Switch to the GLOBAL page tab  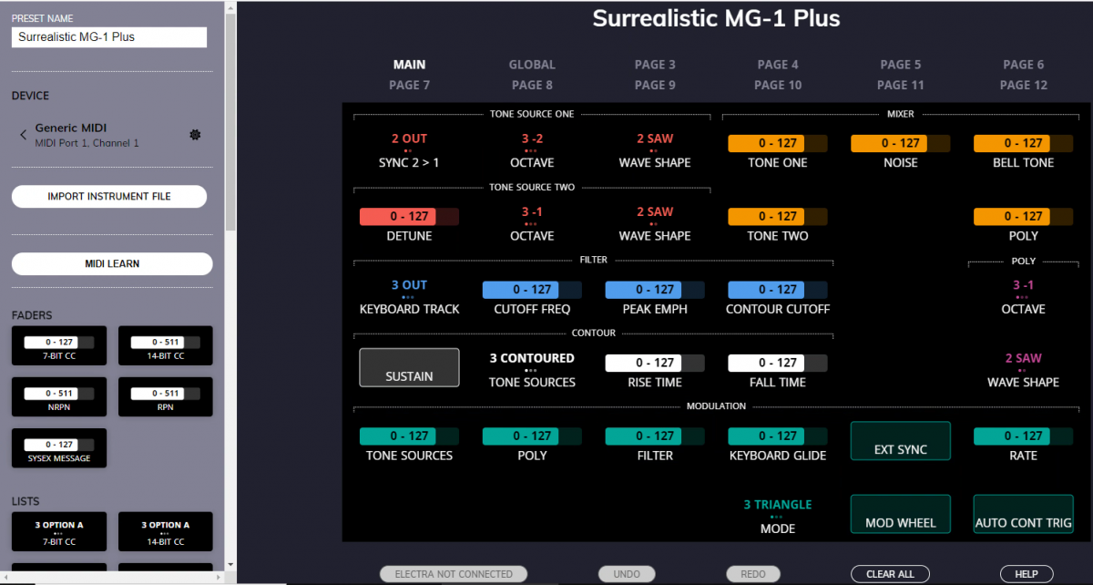(532, 65)
